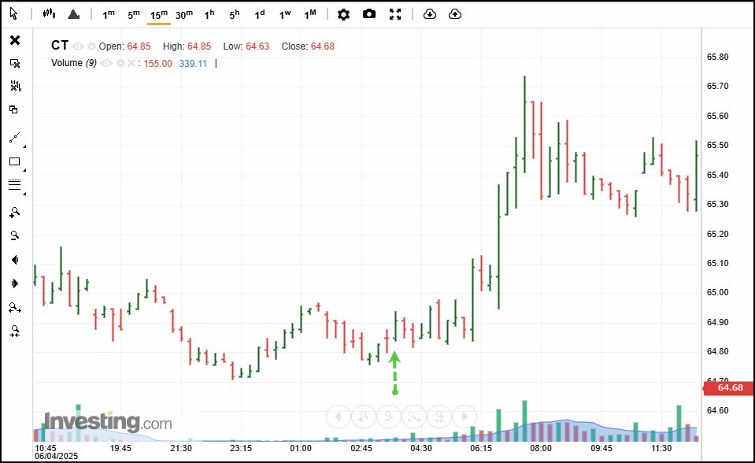755x463 pixels.
Task: Switch to the area chart type
Action: click(74, 14)
